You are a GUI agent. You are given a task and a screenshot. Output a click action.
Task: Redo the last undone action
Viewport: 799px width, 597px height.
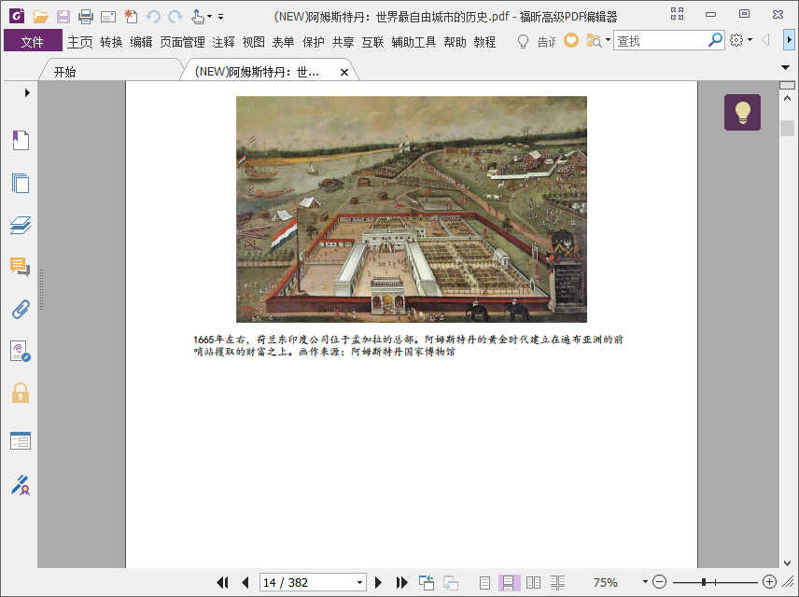tap(175, 17)
